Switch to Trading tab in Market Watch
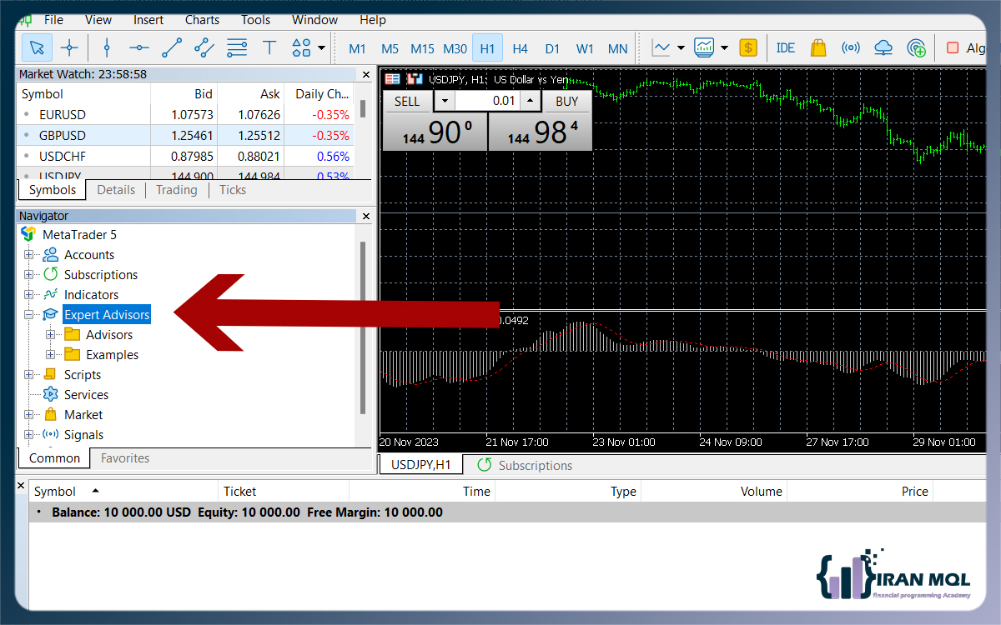The height and width of the screenshot is (625, 1001). coord(177,190)
